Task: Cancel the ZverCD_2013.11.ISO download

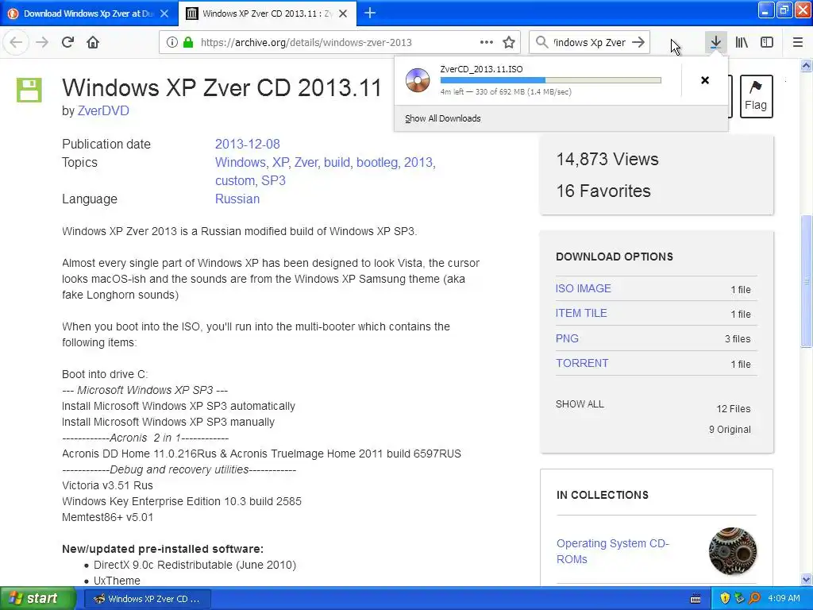Action: [x=705, y=80]
